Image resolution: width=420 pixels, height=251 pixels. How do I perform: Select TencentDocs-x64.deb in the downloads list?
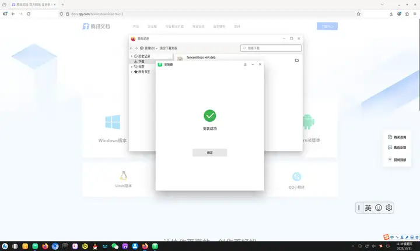point(201,58)
